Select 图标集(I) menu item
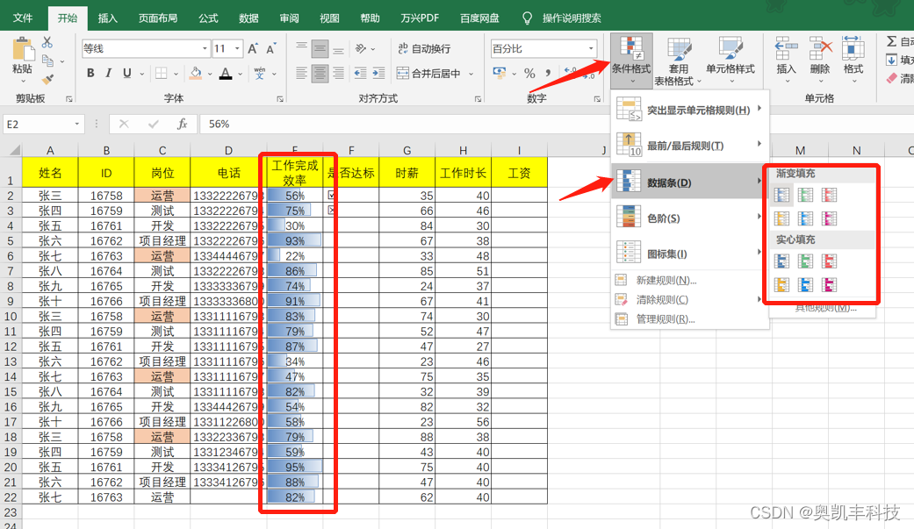 coord(689,254)
